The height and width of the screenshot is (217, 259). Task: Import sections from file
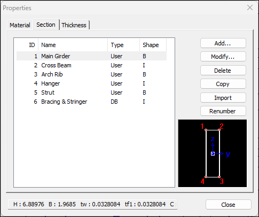tap(223, 98)
